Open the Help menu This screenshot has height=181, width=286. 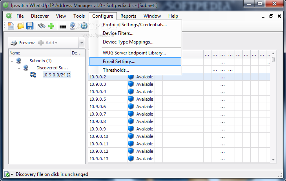(173, 16)
